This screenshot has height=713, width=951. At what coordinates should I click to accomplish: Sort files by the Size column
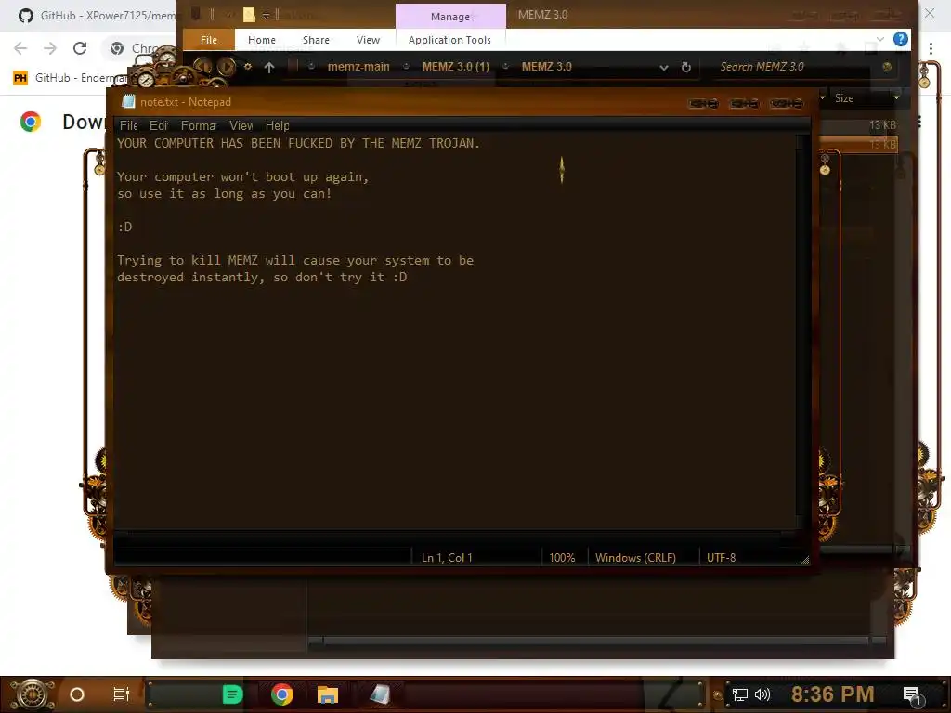point(844,98)
